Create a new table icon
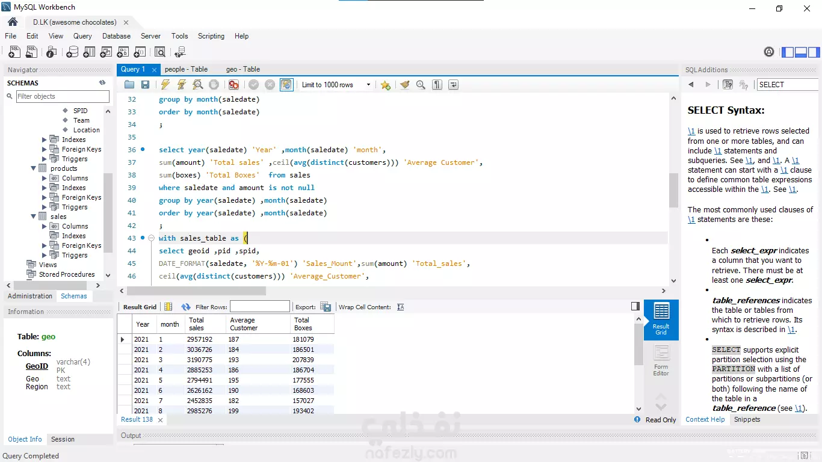Screen dimensions: 822x462 point(89,52)
